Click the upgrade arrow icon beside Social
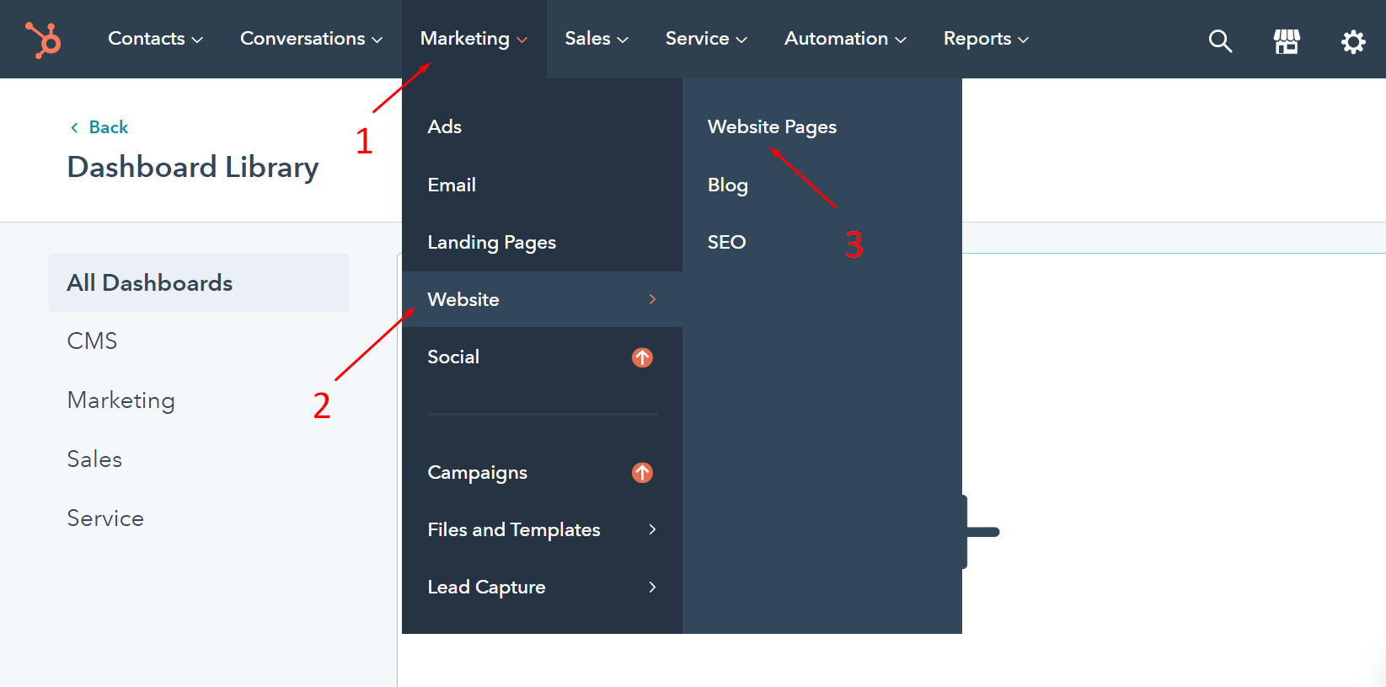The width and height of the screenshot is (1386, 687). [642, 357]
